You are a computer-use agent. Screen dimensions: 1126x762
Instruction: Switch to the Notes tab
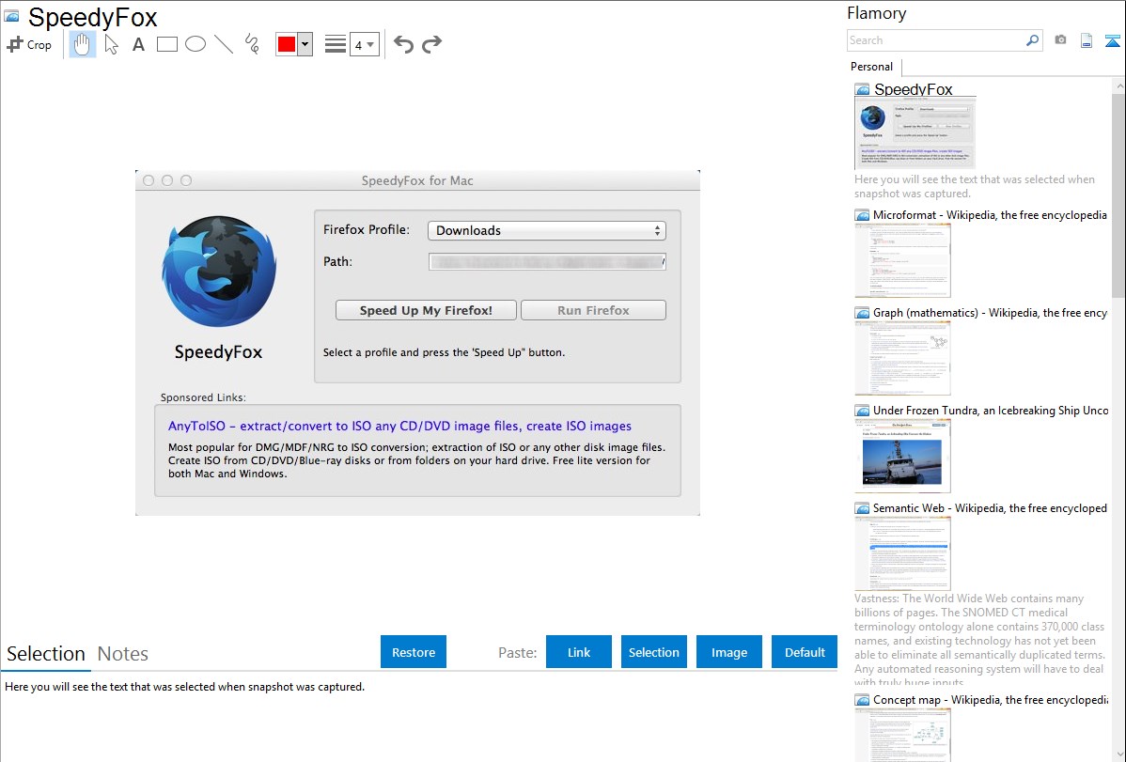[123, 654]
